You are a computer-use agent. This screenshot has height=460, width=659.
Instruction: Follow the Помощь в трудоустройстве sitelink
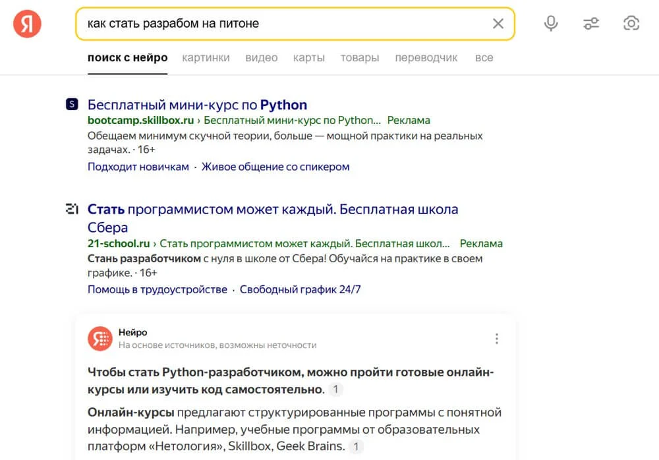coord(157,289)
